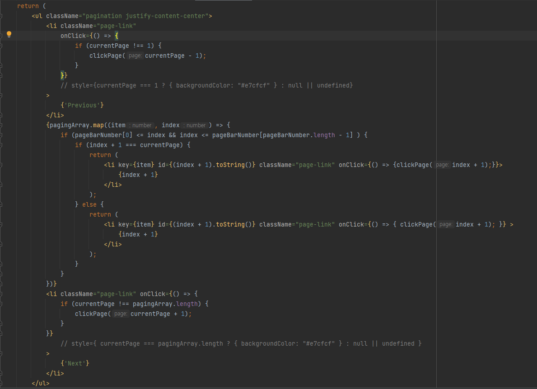Click the 'page:' hint before 'currentPage + 1'
537x389 pixels.
121,314
